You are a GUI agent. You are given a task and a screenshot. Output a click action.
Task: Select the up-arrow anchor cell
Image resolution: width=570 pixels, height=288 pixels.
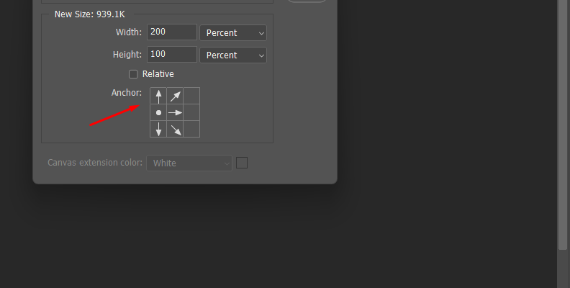[x=158, y=96]
